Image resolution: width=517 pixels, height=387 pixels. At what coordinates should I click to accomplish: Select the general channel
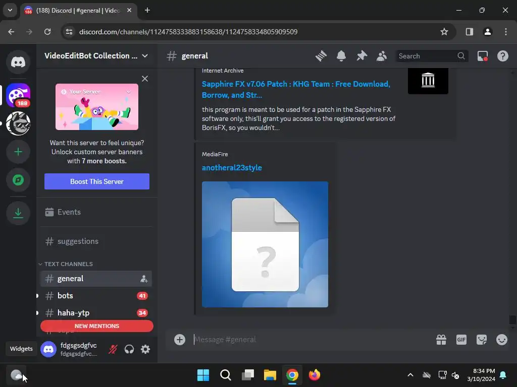96,279
